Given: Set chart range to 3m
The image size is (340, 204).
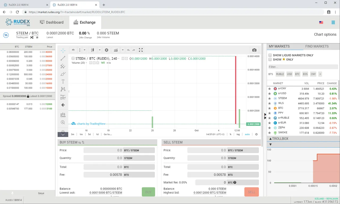Looking at the screenshot, I should [73, 134].
